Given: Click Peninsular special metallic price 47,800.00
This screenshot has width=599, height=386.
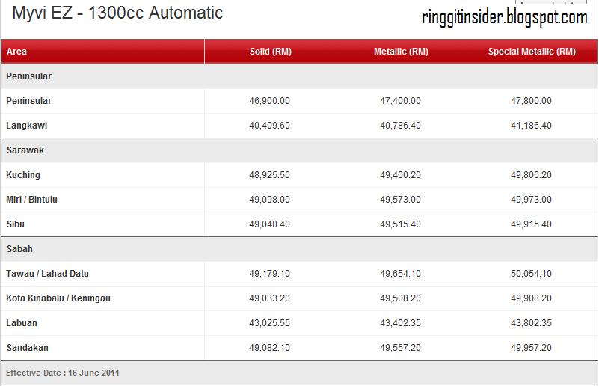Looking at the screenshot, I should [x=531, y=101].
